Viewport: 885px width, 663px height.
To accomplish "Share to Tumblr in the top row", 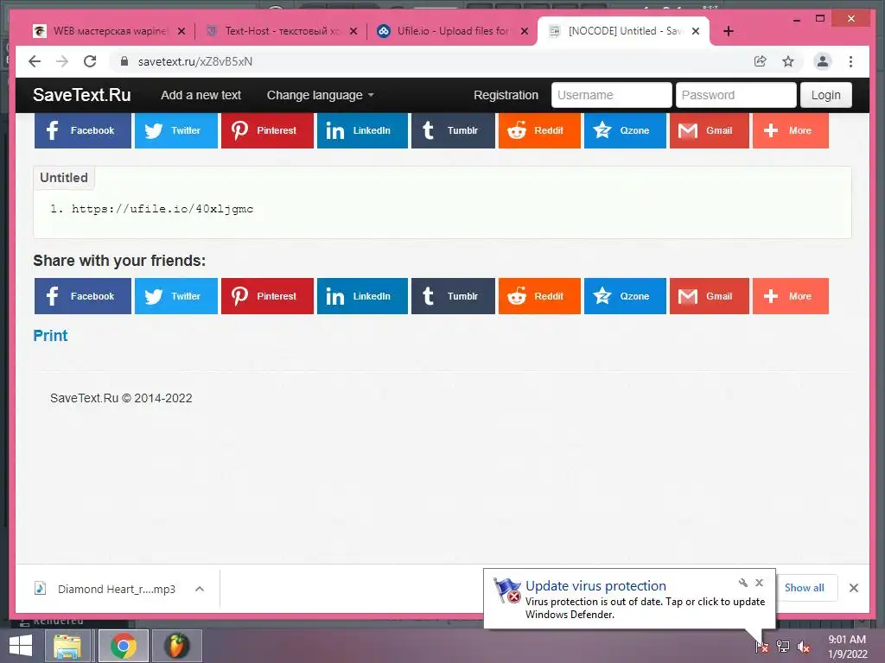I will tap(453, 130).
